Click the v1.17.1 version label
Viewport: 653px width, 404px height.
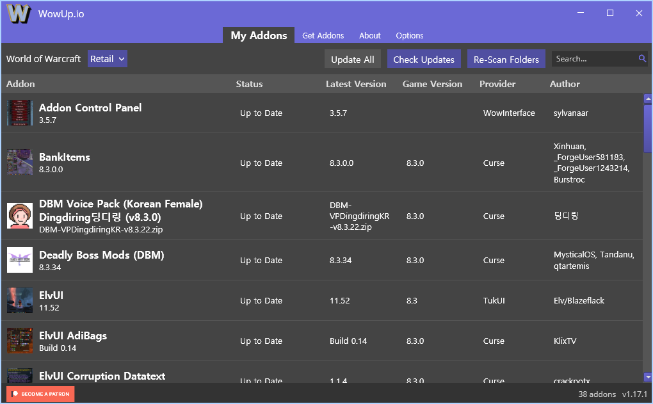point(634,394)
